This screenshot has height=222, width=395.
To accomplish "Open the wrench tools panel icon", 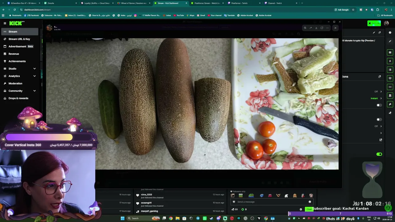I will (390, 104).
